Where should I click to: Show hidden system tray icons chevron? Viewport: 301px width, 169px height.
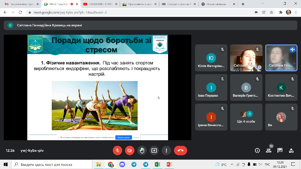pyautogui.click(x=232, y=164)
